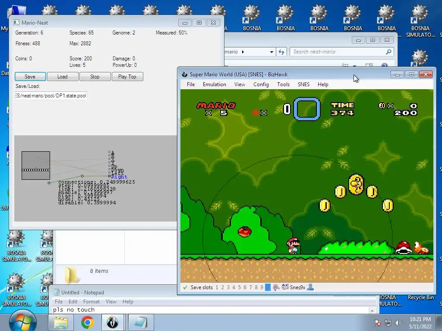Viewport: 442px width, 331px height.
Task: Click the Species: 65 label
Action: [x=82, y=33]
